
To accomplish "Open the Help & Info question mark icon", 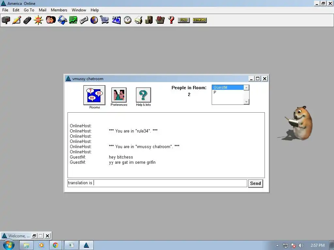I will (x=144, y=95).
